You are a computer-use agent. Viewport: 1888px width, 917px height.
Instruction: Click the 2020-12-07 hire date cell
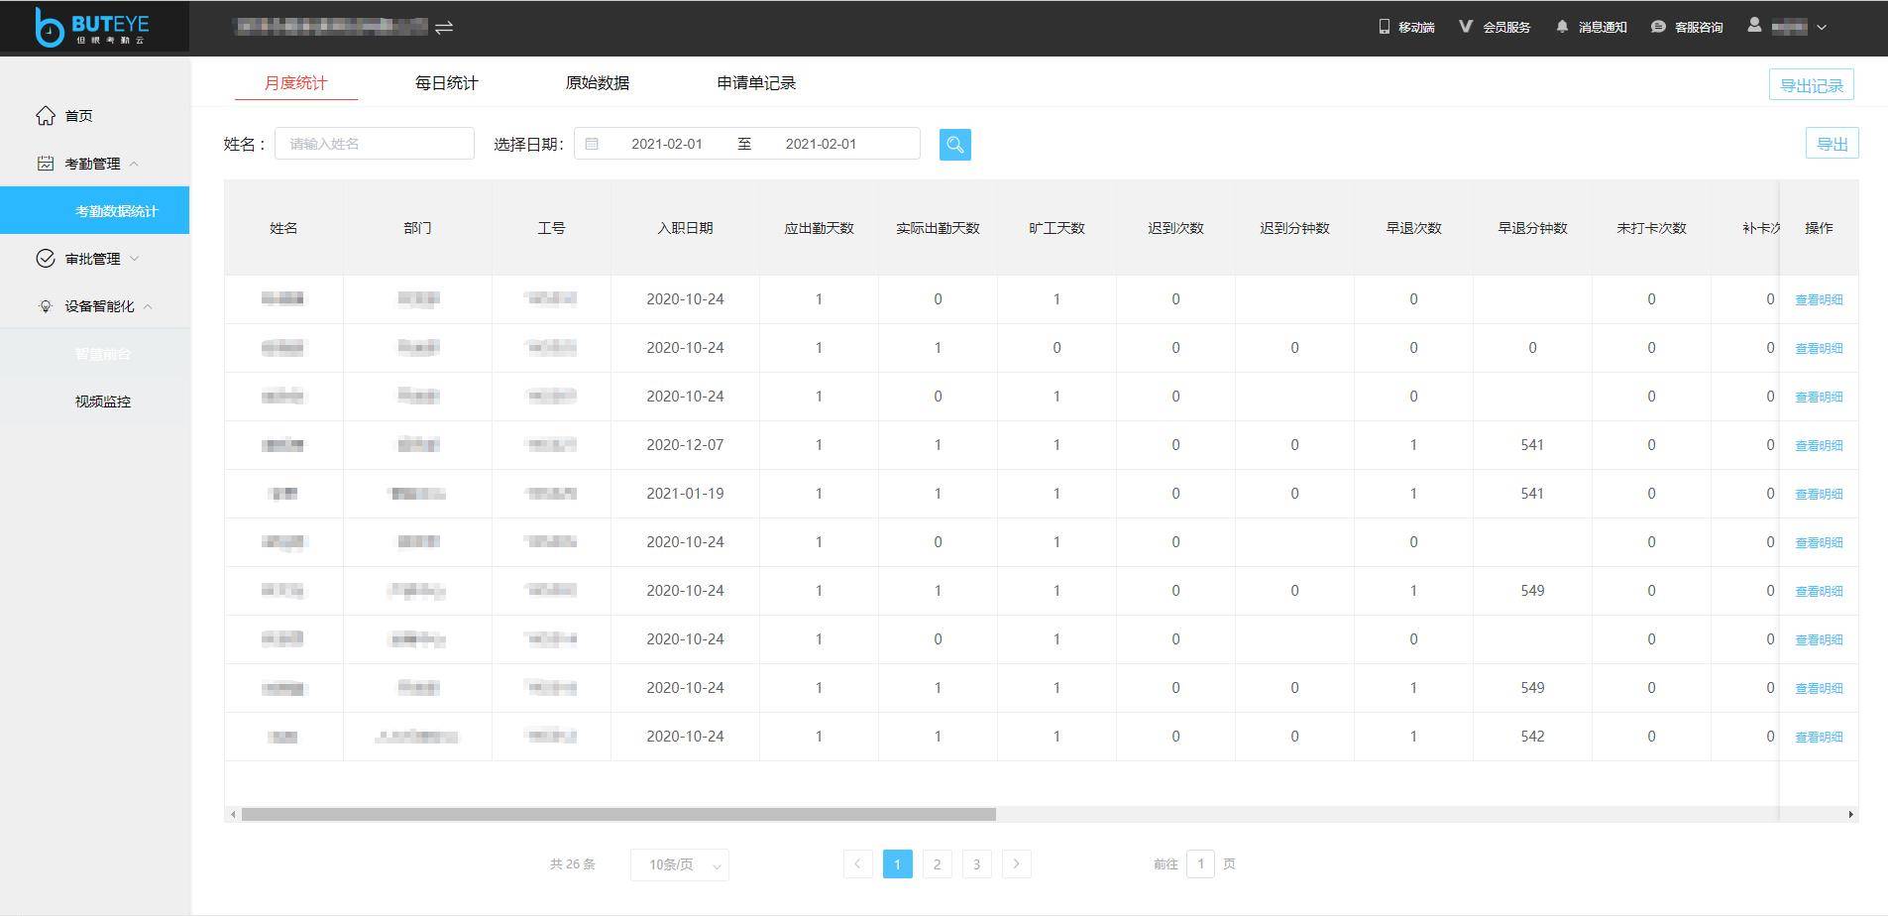[685, 445]
